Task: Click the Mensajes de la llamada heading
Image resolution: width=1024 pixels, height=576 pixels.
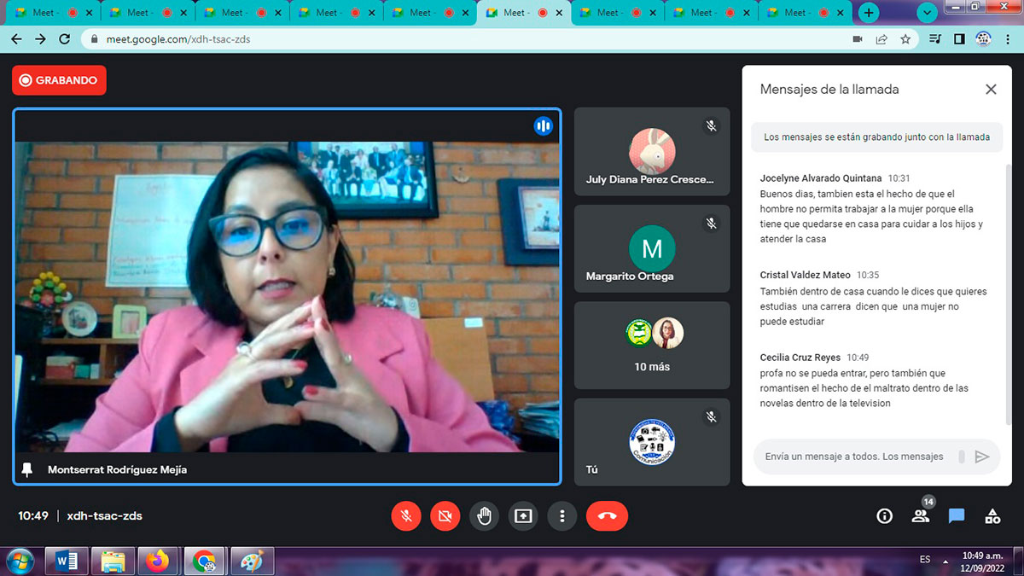Action: (829, 89)
